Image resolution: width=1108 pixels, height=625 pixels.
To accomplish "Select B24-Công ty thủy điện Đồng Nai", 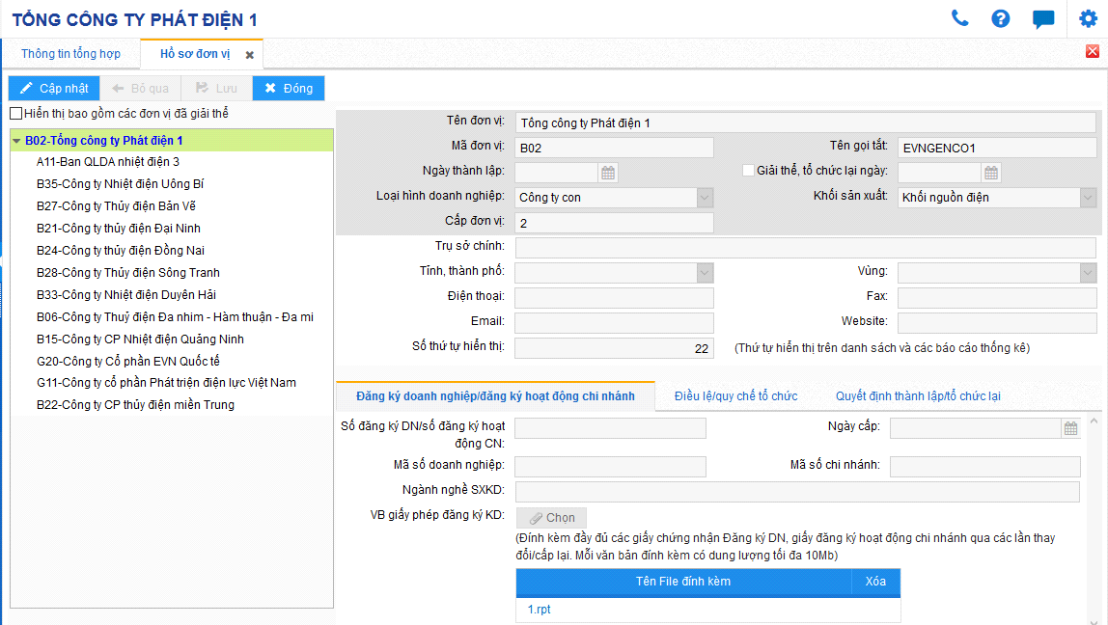I will (x=120, y=250).
